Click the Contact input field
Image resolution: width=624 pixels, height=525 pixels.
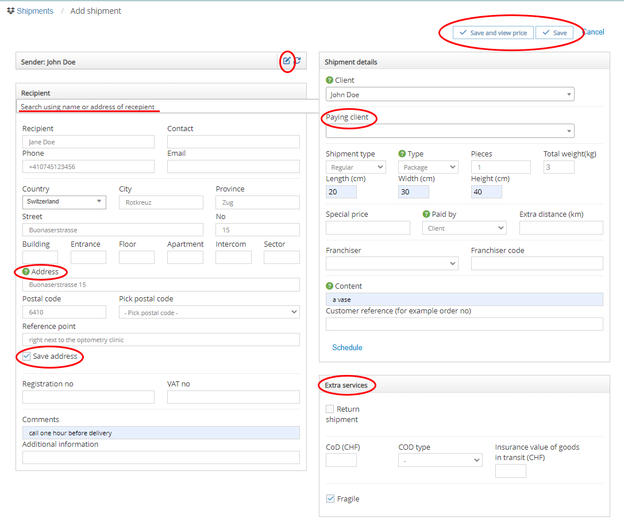[x=233, y=142]
